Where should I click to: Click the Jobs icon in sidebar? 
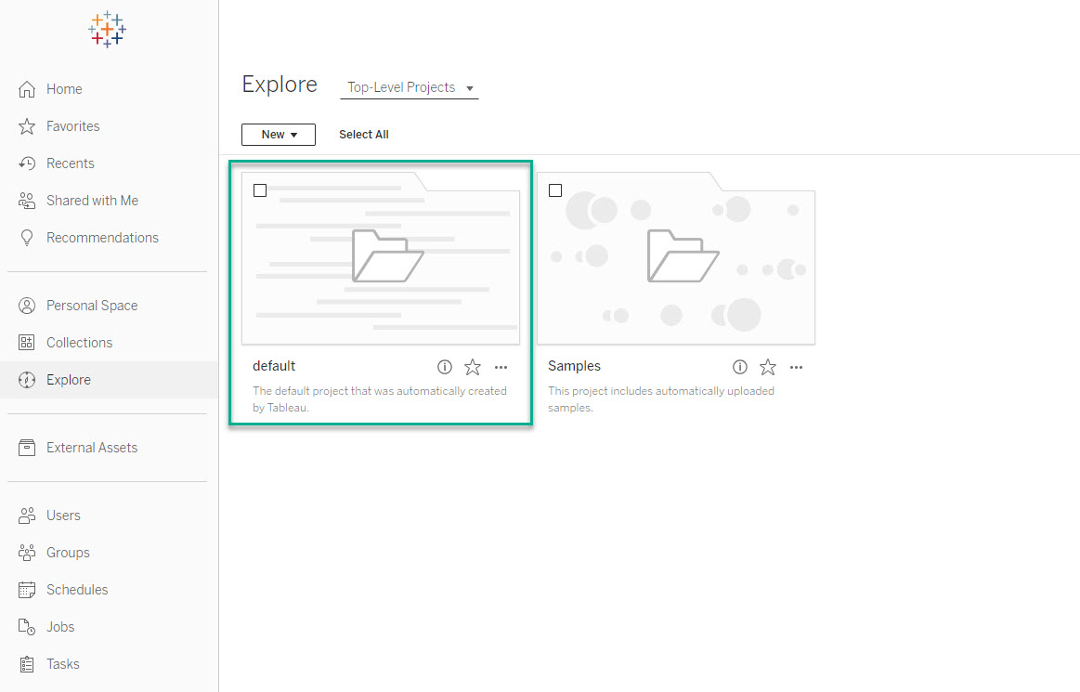coord(27,627)
